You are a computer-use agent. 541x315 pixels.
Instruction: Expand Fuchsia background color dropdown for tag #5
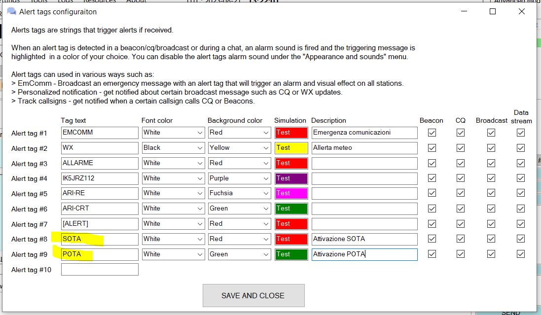240,193
